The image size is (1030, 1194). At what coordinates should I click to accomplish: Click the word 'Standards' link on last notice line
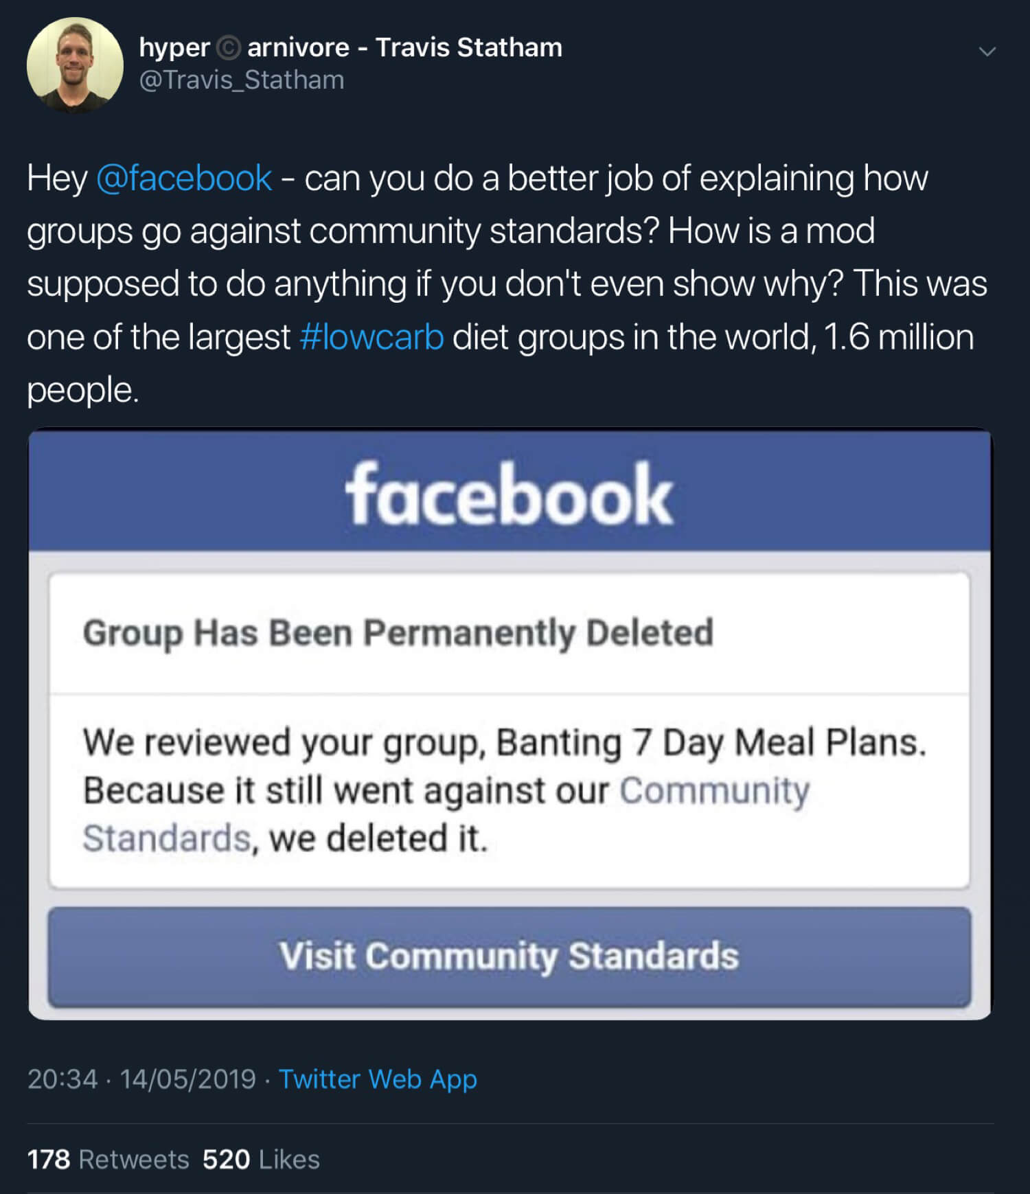(167, 838)
